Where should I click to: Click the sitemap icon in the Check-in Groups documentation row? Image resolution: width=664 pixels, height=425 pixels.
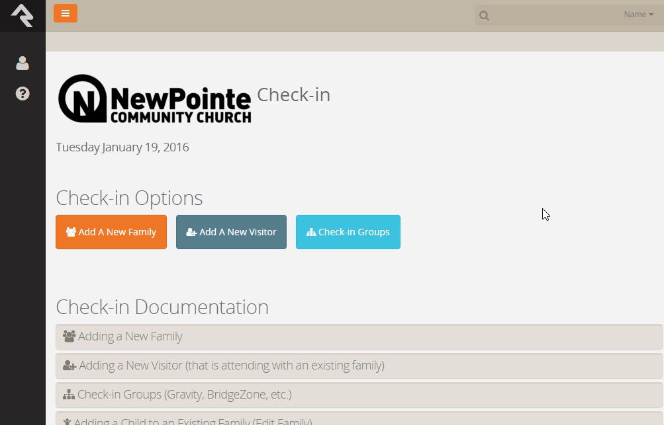69,395
